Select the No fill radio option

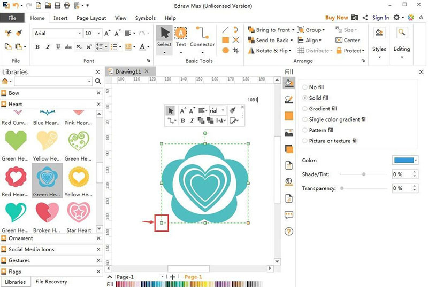(x=305, y=87)
